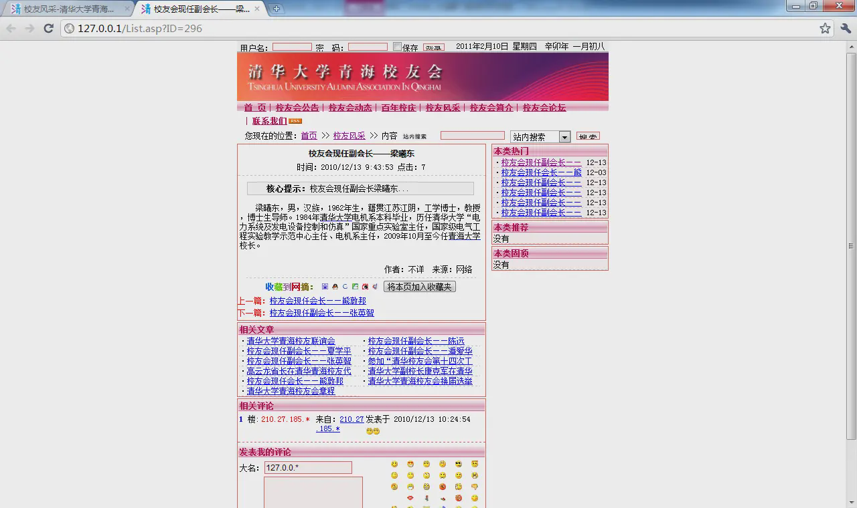Insert the red lips emoticon
The width and height of the screenshot is (857, 508).
[x=410, y=498]
